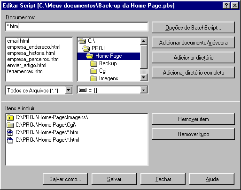241x190 pixels.
Task: Open the PROJ folder icon
Action: 86,48
